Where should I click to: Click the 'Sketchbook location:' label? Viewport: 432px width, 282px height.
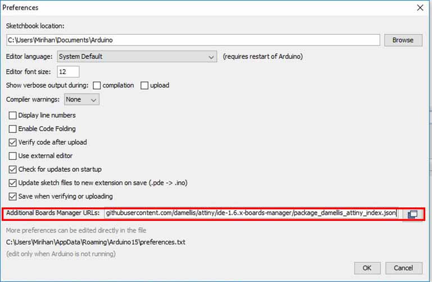coord(35,26)
